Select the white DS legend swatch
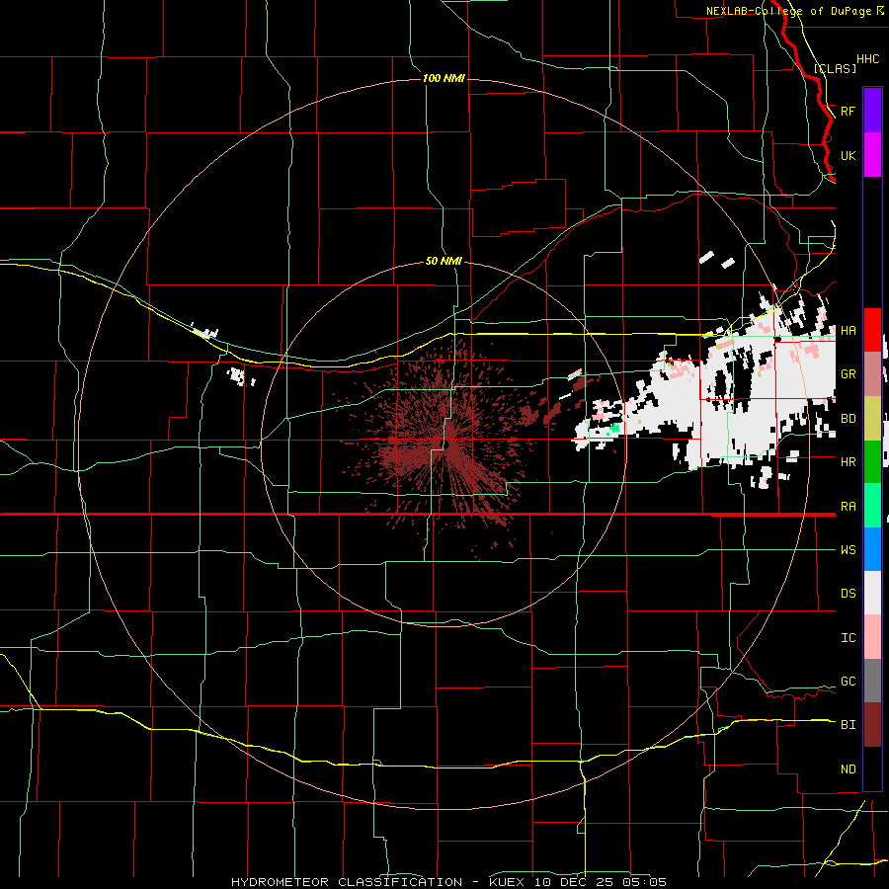This screenshot has width=889, height=889. pyautogui.click(x=872, y=593)
